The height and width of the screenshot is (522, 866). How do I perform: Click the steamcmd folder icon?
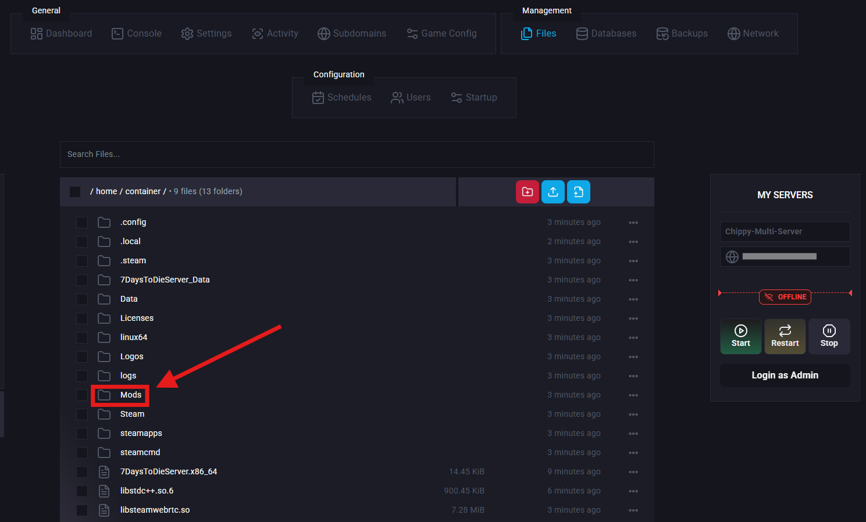point(104,452)
